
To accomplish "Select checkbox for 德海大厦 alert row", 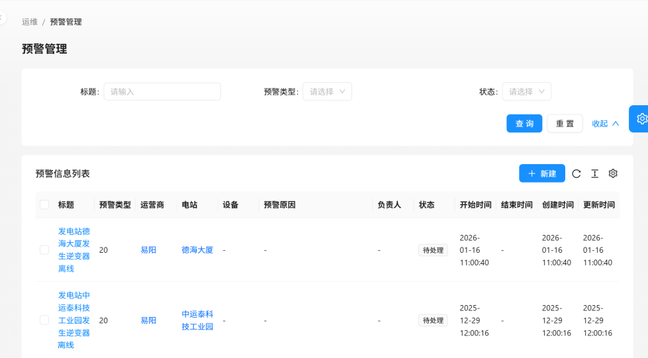I will coord(44,250).
